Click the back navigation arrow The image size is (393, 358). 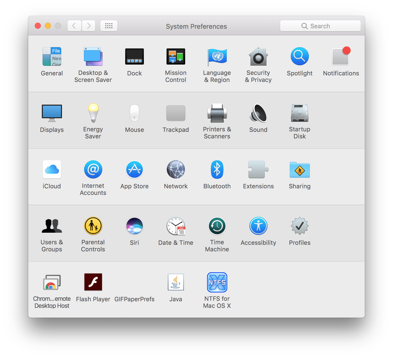tap(74, 26)
